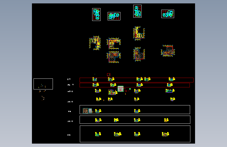
Task: Select the grey-filled floor plan in the rightmost column
Action: pos(168,51)
